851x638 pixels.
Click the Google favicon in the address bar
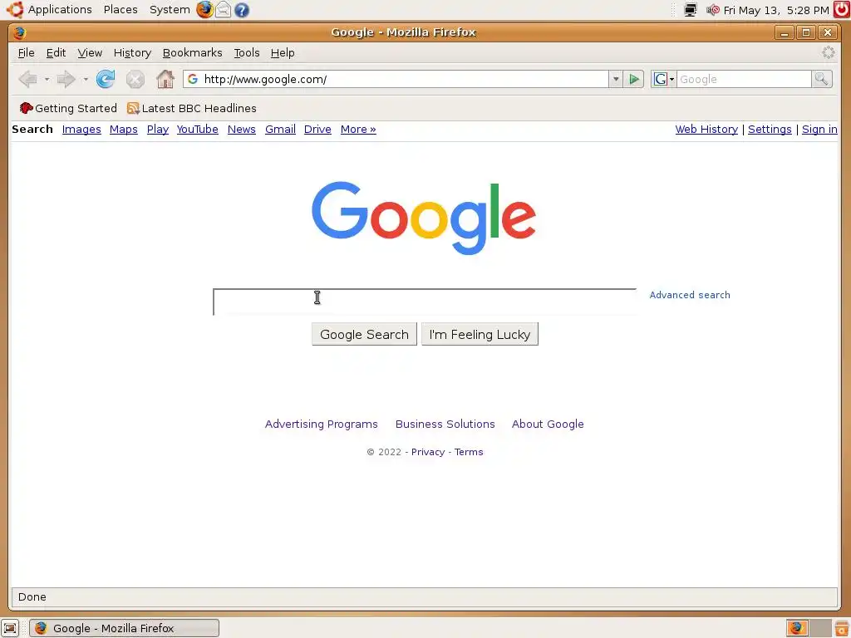click(193, 79)
